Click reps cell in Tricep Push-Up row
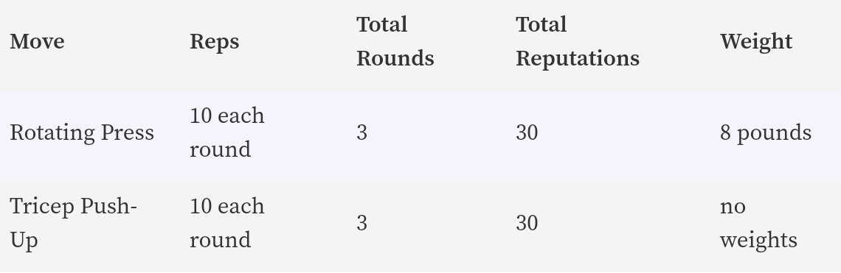Viewport: 841px width, 273px height. [227, 223]
